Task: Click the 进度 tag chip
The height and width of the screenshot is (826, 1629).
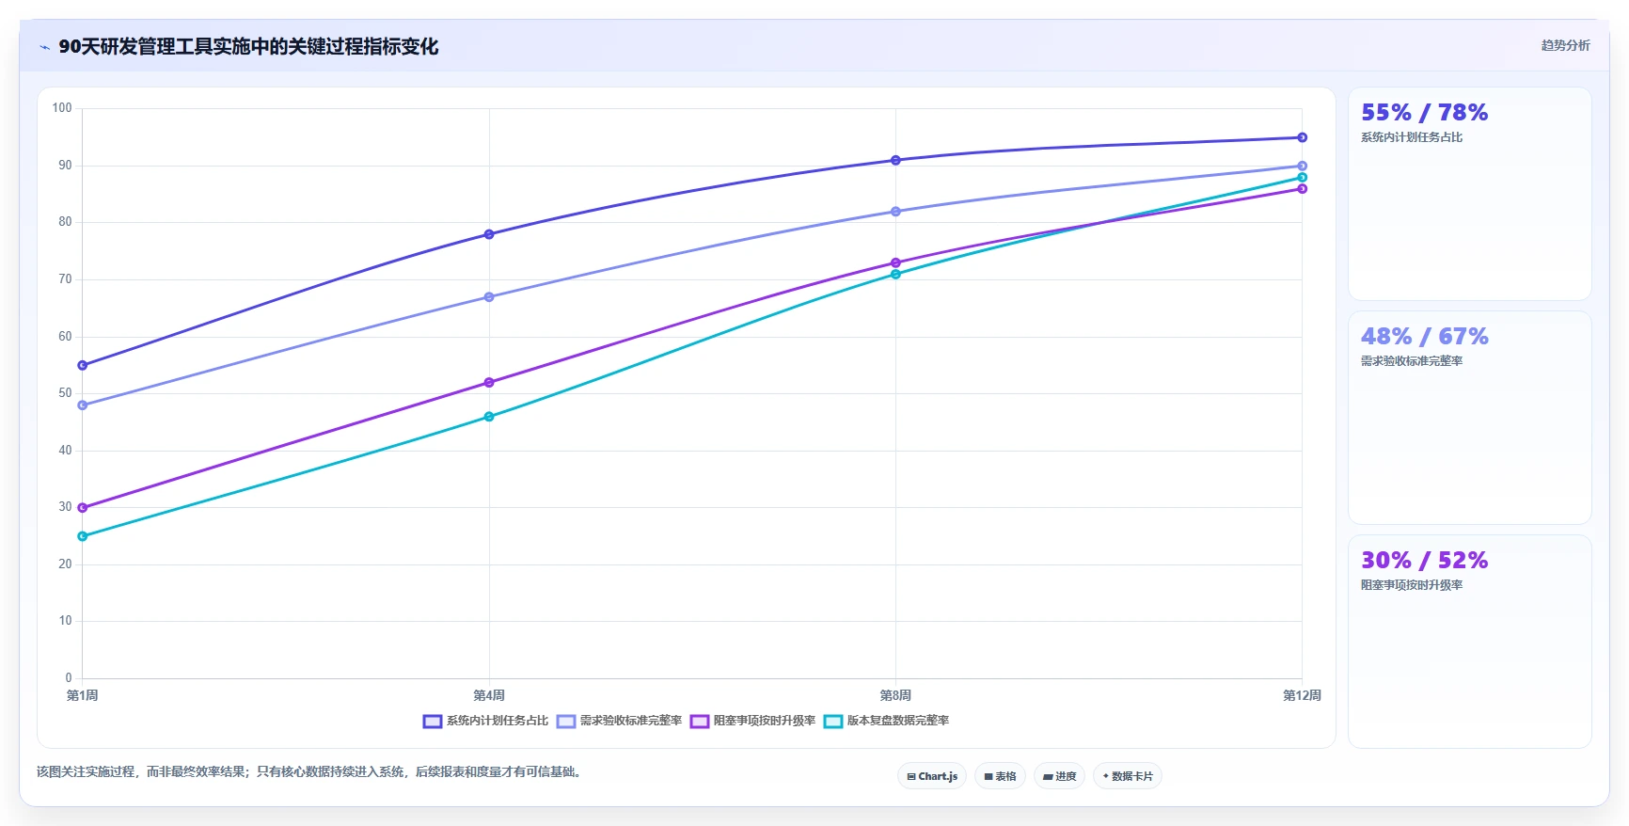Action: pos(1059,776)
